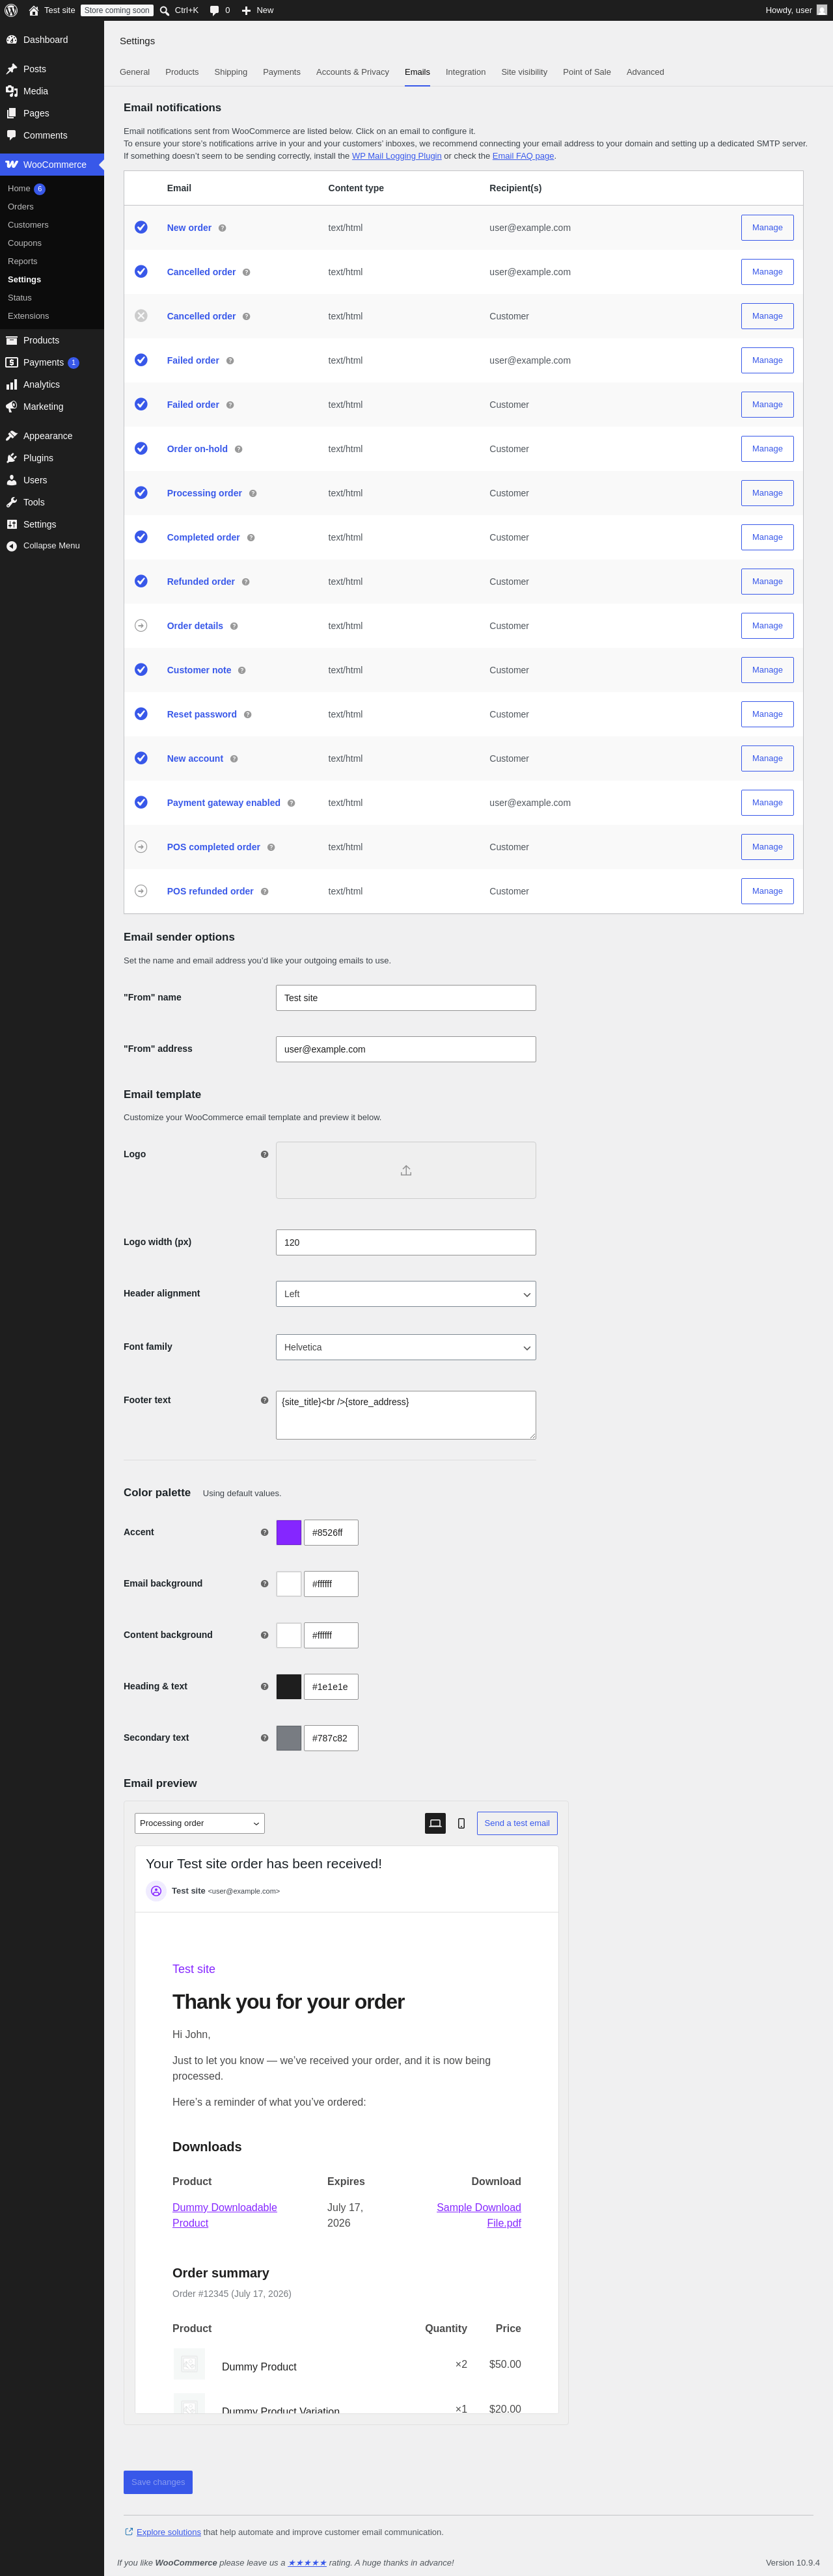Toggle status icon for Refunded order email
Image resolution: width=833 pixels, height=2576 pixels.
[141, 581]
